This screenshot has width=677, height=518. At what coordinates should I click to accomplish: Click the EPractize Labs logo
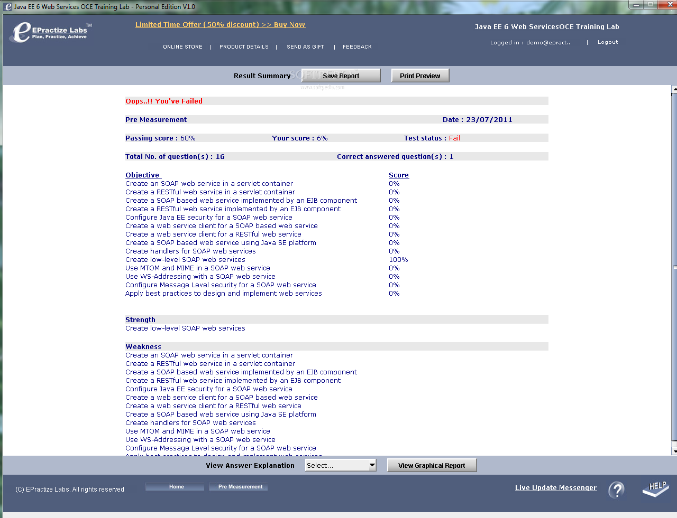click(x=51, y=32)
